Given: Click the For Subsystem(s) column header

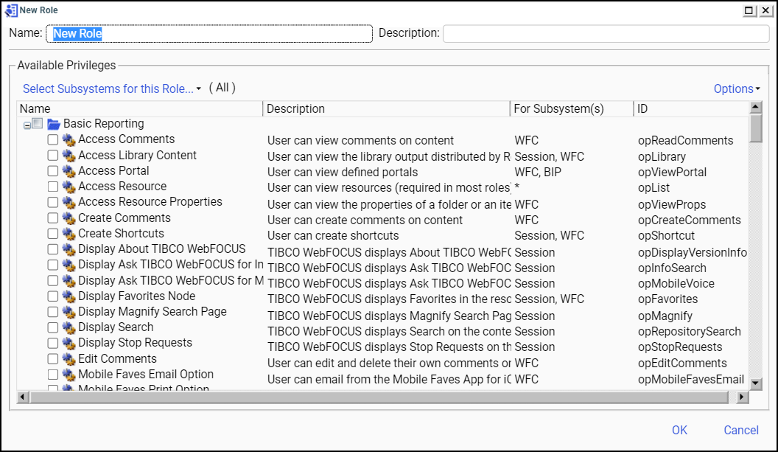Looking at the screenshot, I should click(x=570, y=109).
